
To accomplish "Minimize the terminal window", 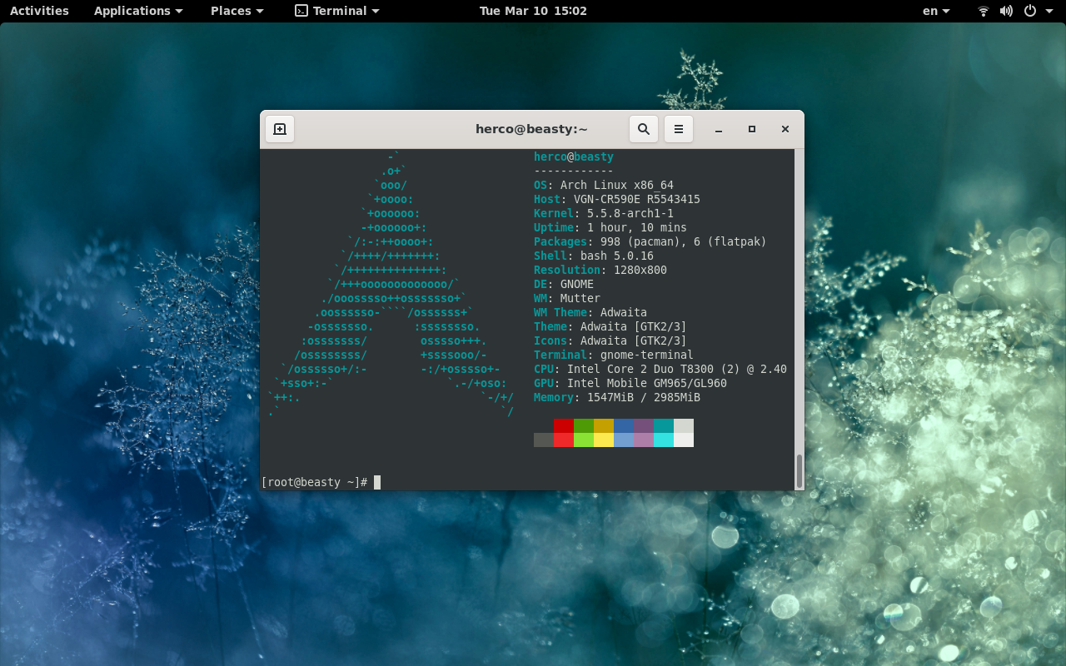I will 719,129.
